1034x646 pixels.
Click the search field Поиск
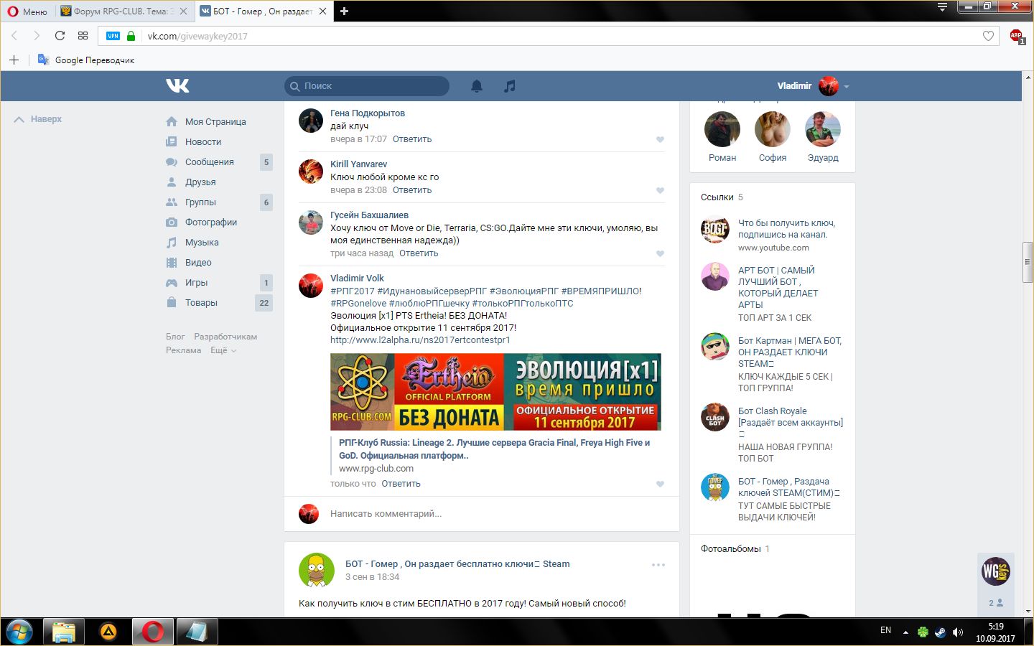coord(367,86)
